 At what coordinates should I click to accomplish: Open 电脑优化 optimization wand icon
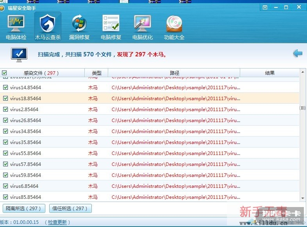point(142,27)
